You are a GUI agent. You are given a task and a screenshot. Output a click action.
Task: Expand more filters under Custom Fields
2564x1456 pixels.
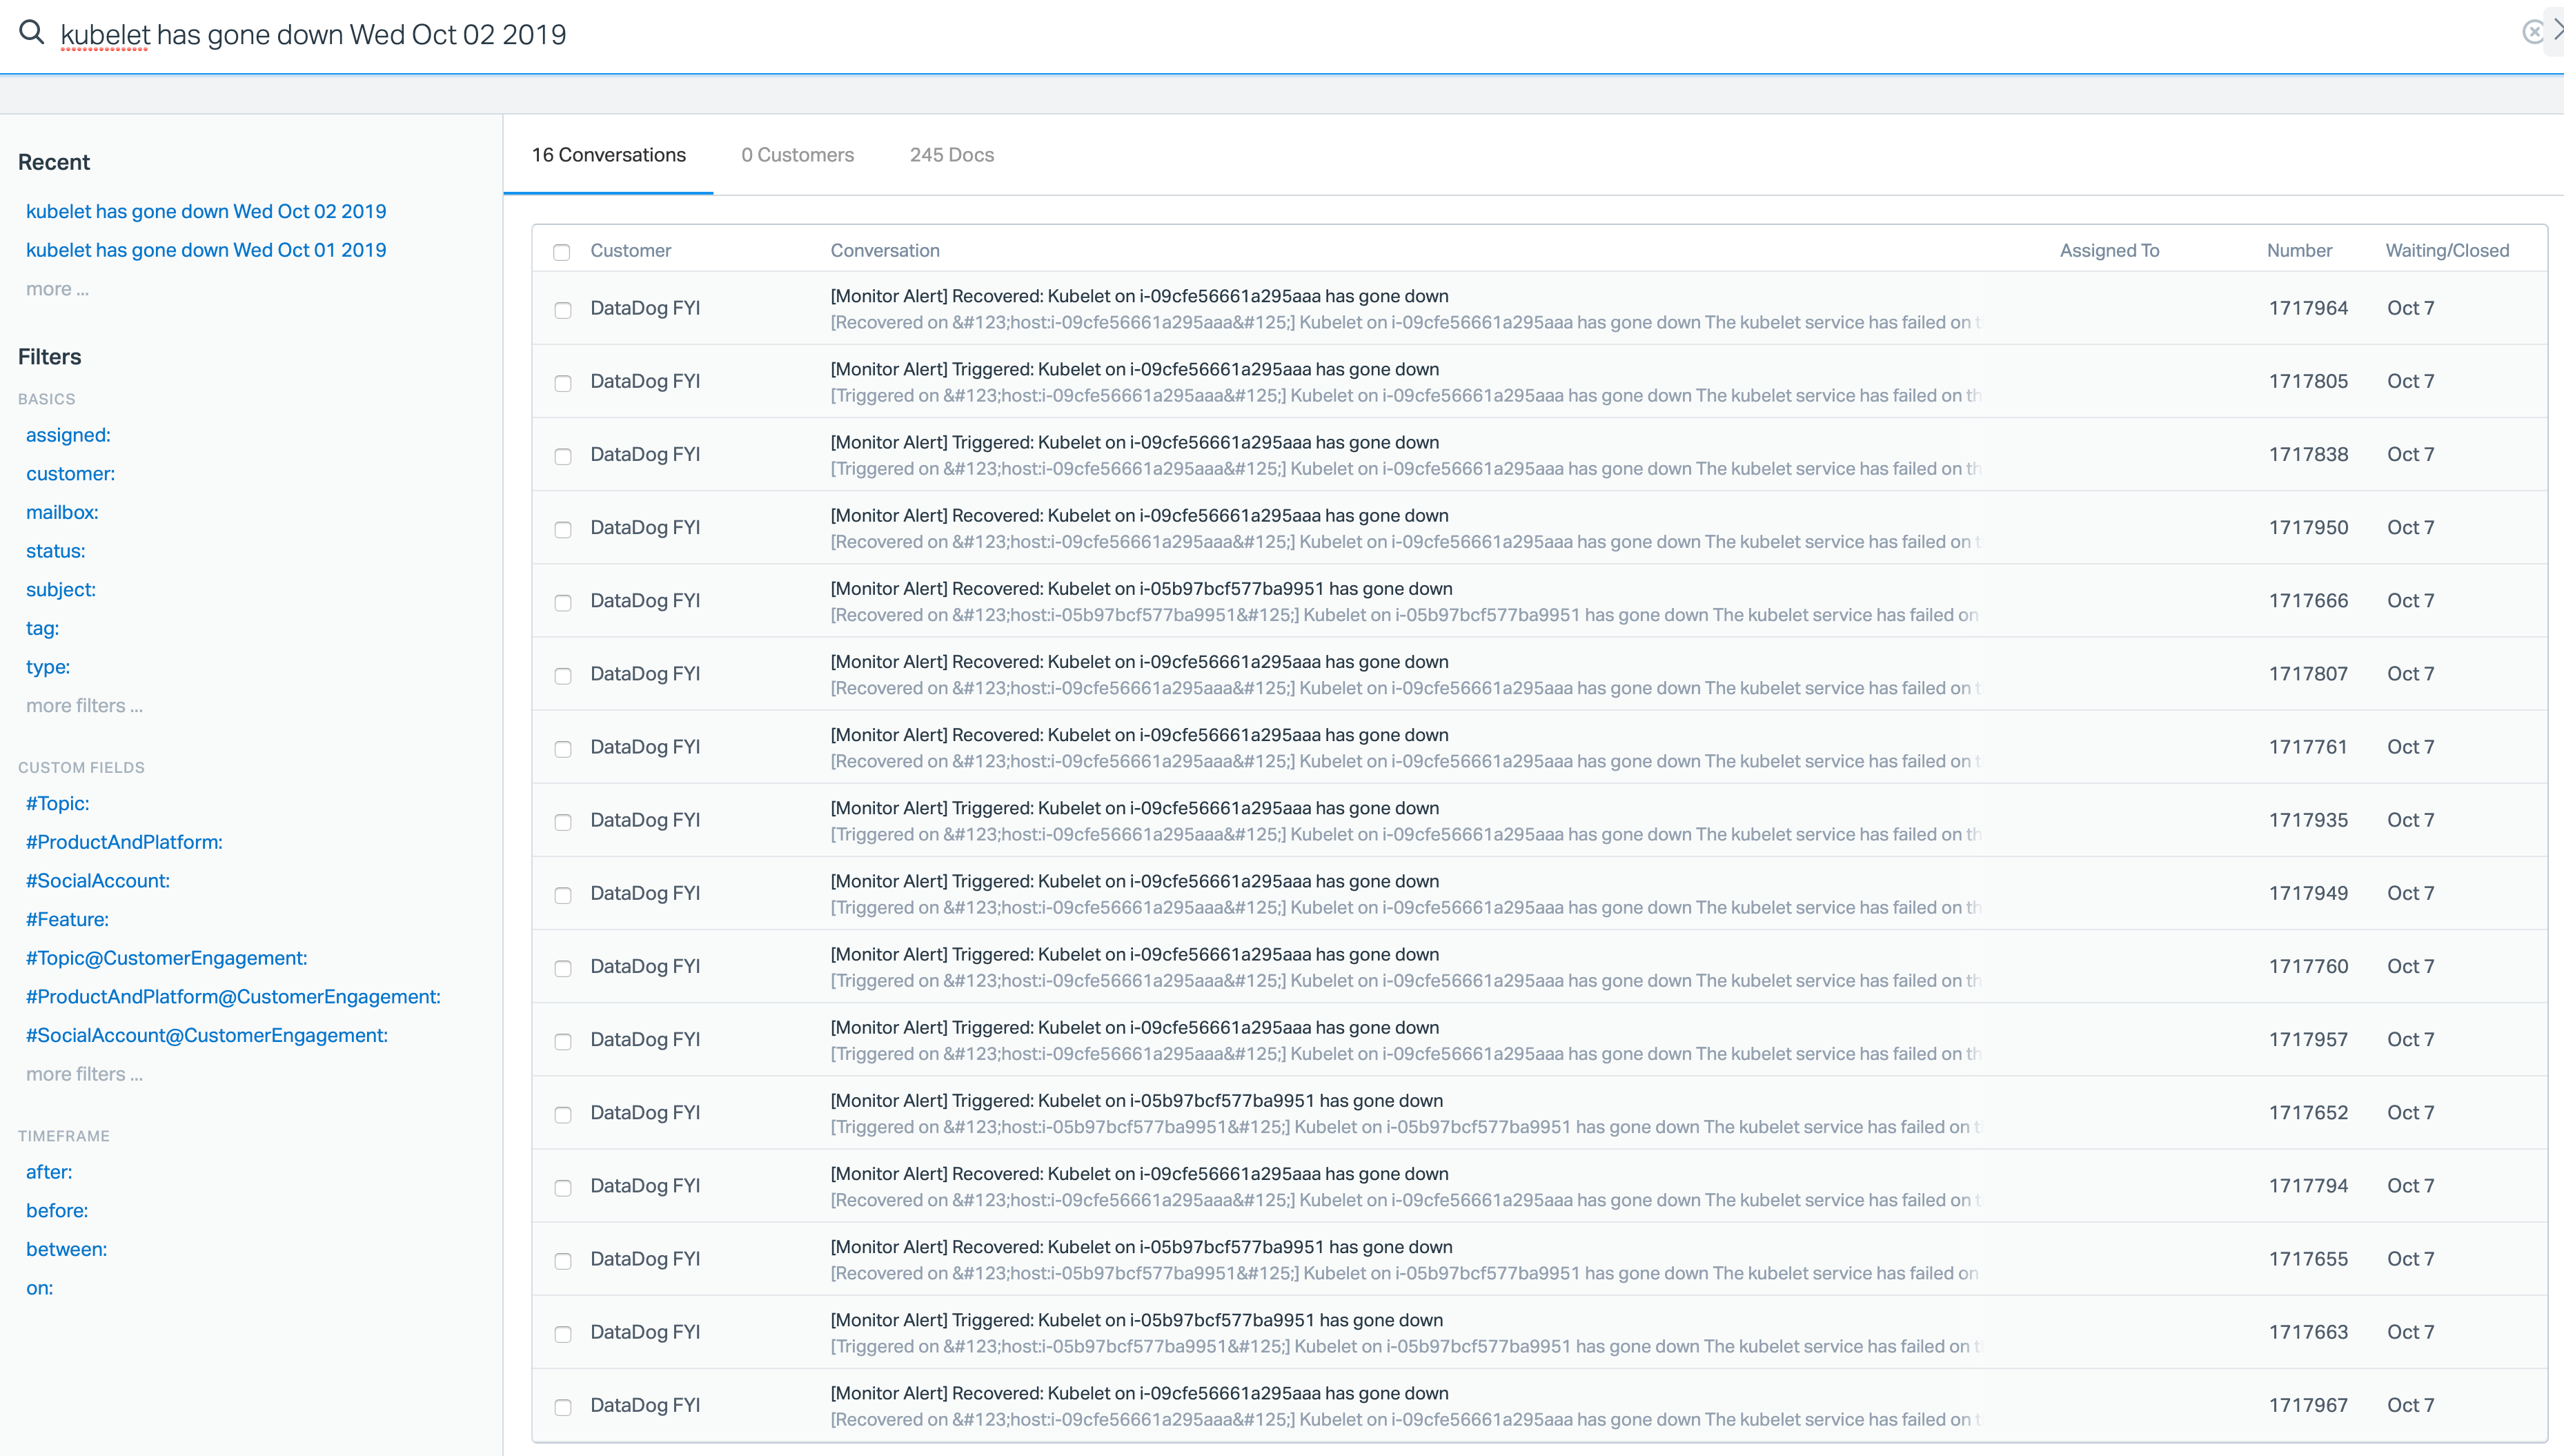point(84,1074)
